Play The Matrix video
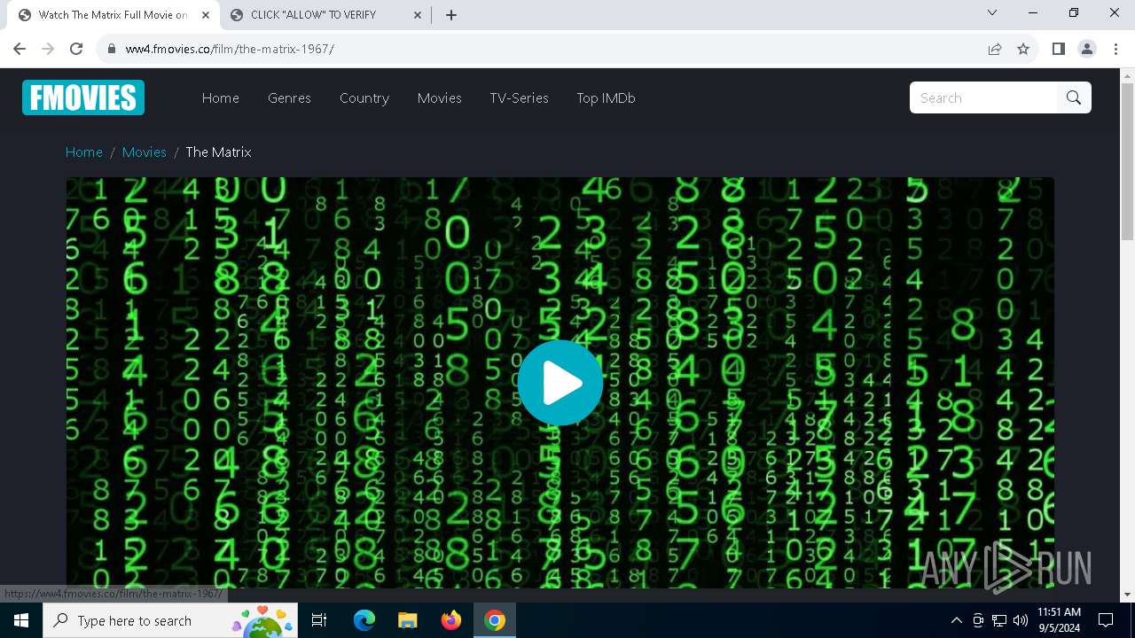This screenshot has width=1135, height=638. coord(560,383)
